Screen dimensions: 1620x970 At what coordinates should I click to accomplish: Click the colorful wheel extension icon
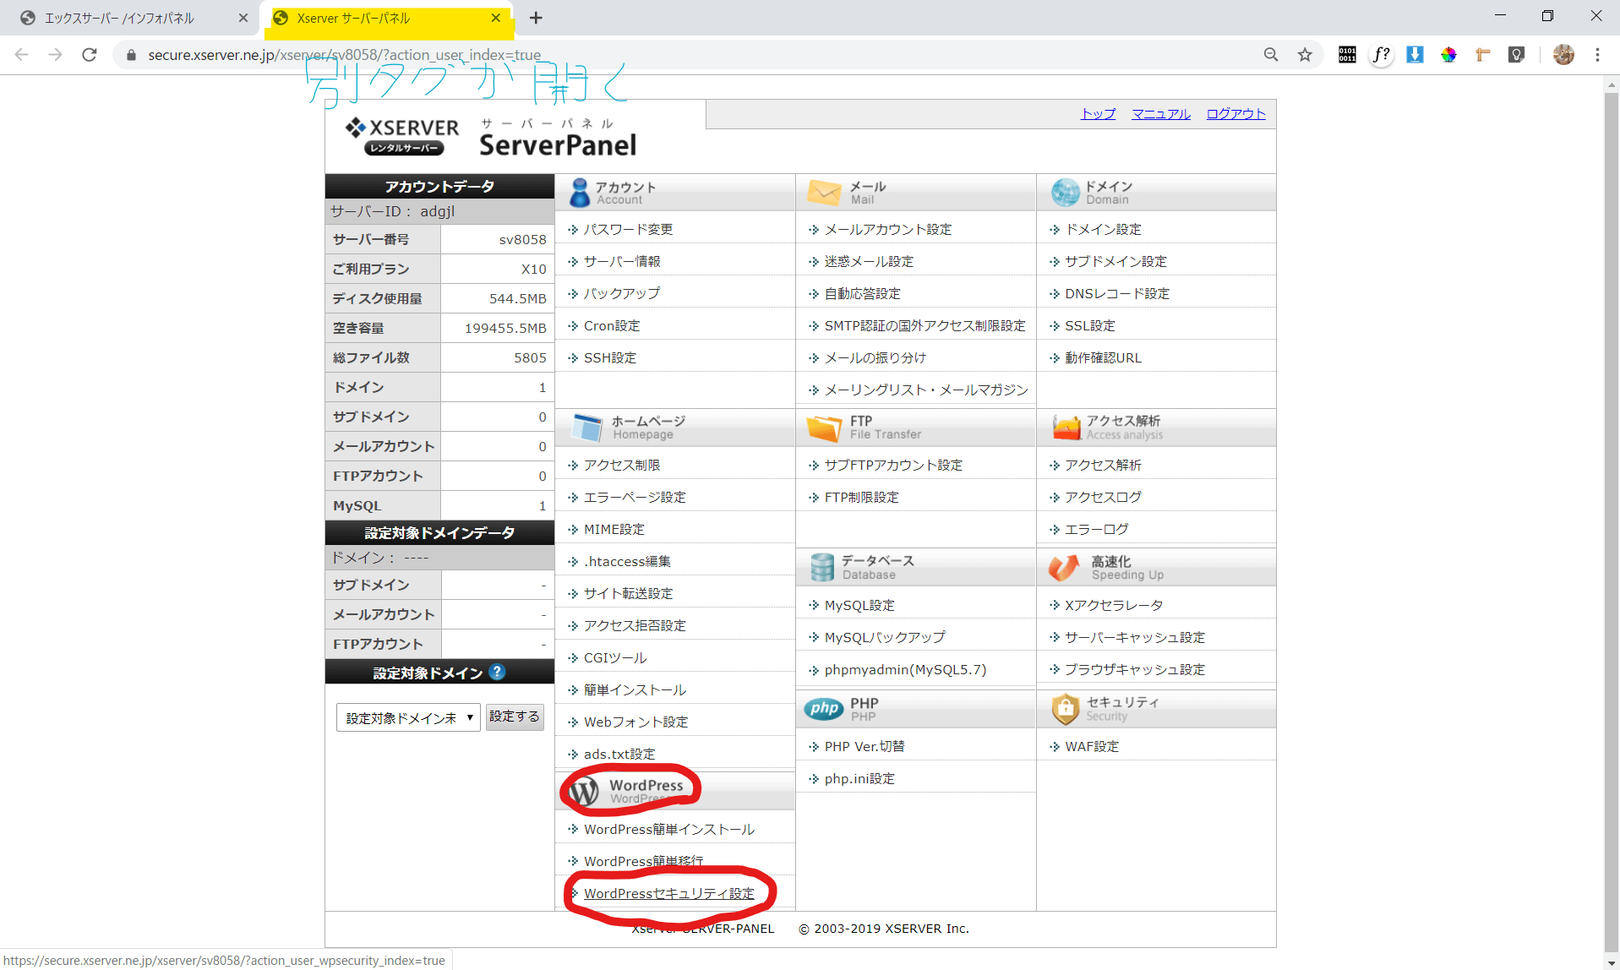pos(1448,55)
